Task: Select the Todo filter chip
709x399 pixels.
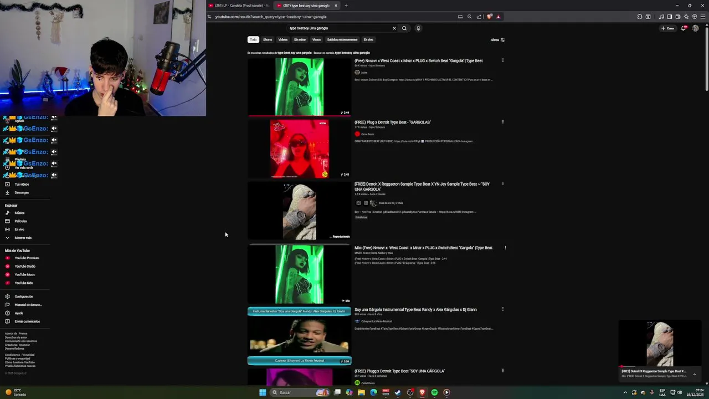Action: 253,40
